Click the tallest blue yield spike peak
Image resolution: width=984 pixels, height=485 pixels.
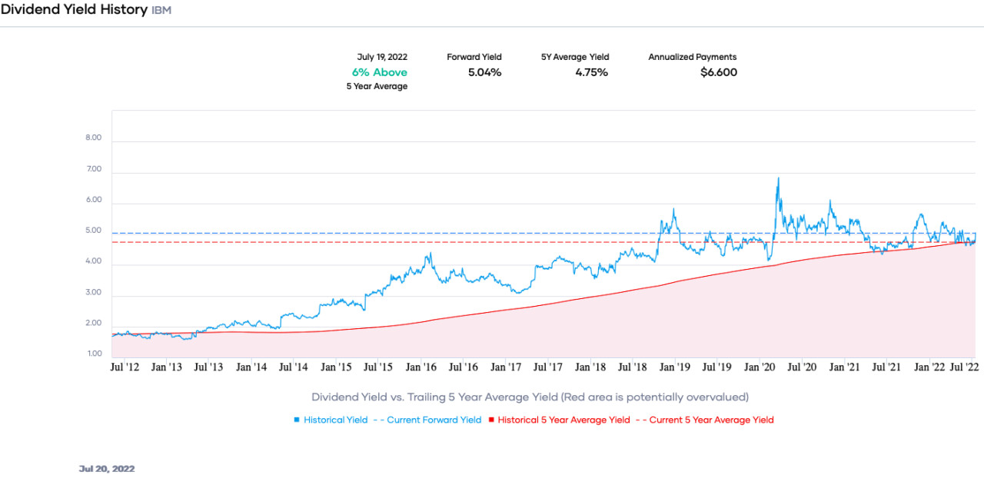[x=778, y=178]
